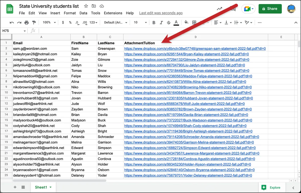
Task: Expand the name box dropdown arrow
Action: (25, 31)
